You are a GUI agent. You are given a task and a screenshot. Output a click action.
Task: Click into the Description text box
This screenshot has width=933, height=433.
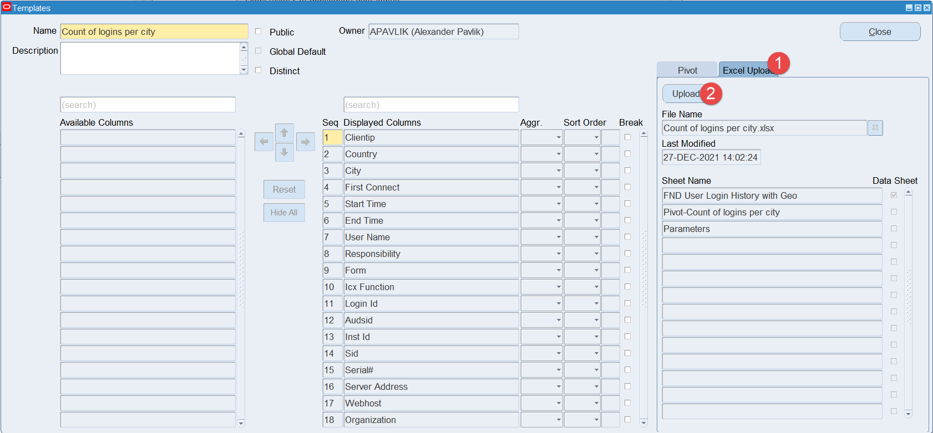(x=150, y=58)
